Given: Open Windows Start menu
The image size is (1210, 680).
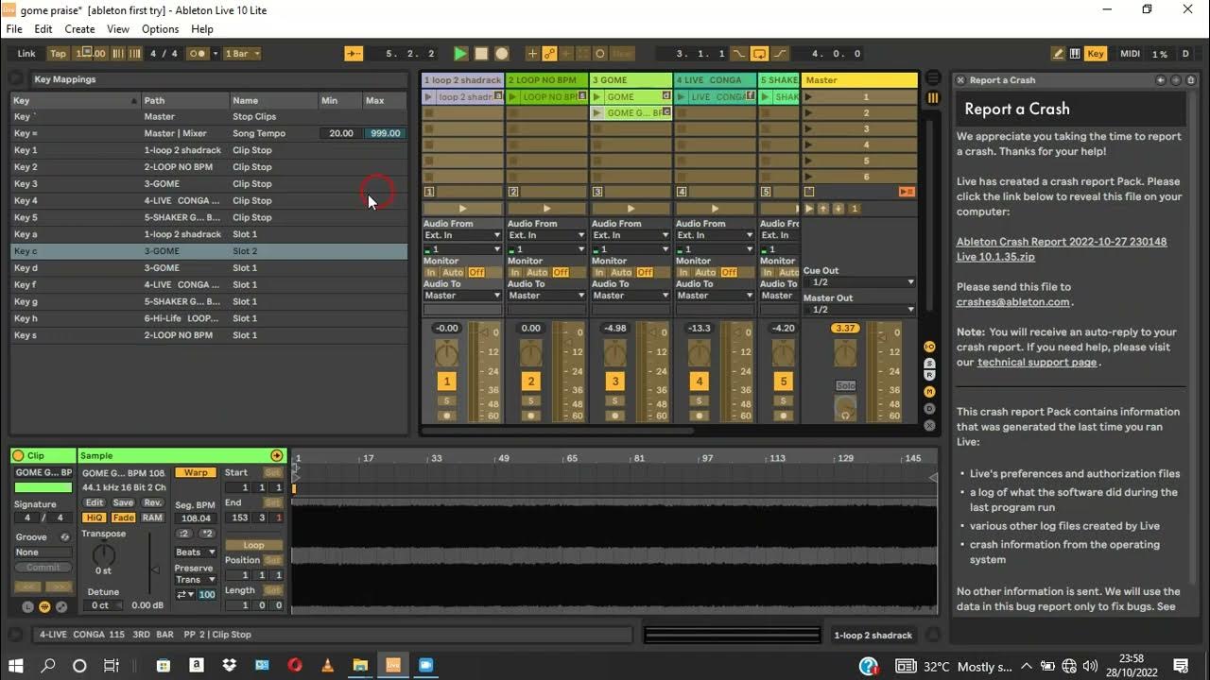Looking at the screenshot, I should 16,666.
